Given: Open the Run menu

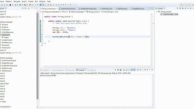Looking at the screenshot, I should [36, 1].
